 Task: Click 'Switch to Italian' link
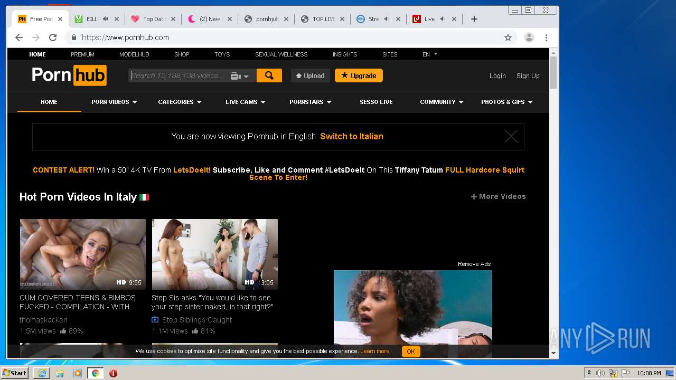pyautogui.click(x=352, y=136)
